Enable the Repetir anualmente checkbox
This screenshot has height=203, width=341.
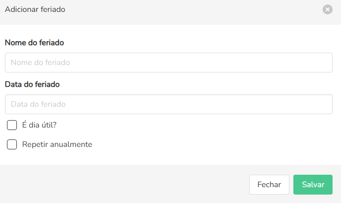[12, 144]
